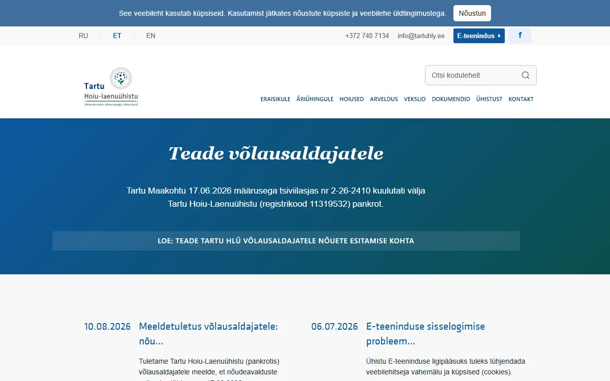The height and width of the screenshot is (381, 610).
Task: Open the LOE: Teade võlausaldajatele banner button
Action: tap(286, 241)
